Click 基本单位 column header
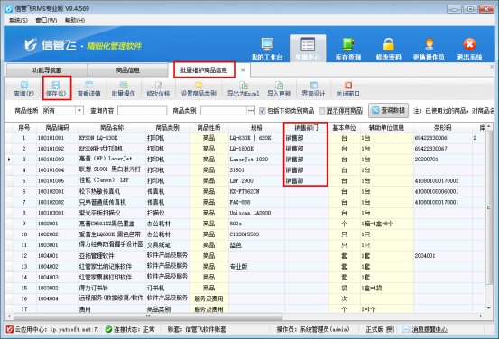 [344, 127]
